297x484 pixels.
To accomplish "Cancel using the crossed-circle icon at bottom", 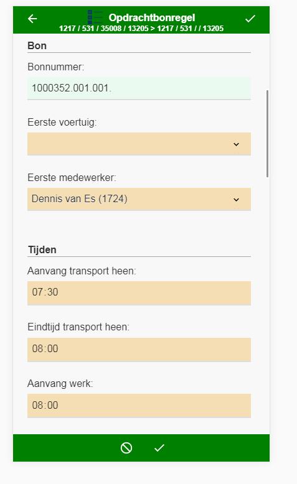I will [x=126, y=447].
